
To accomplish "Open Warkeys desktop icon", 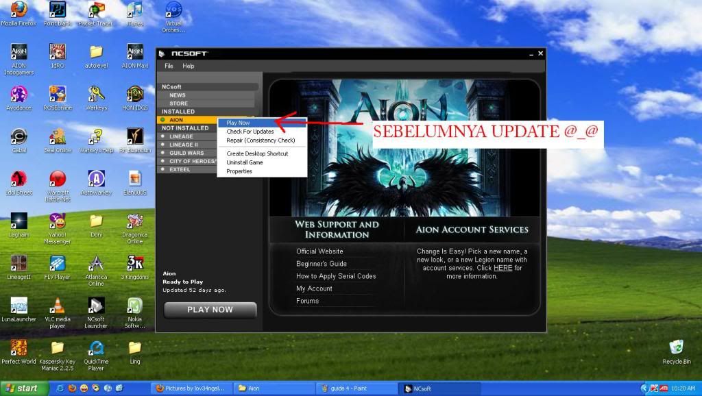I will [x=96, y=97].
